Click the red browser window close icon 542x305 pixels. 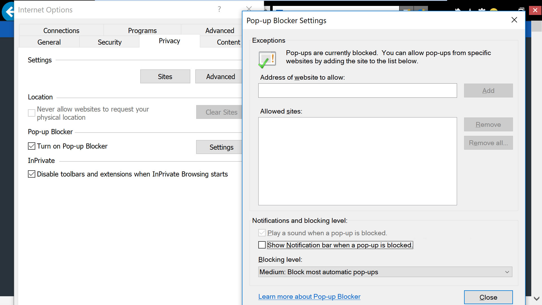[x=535, y=10]
